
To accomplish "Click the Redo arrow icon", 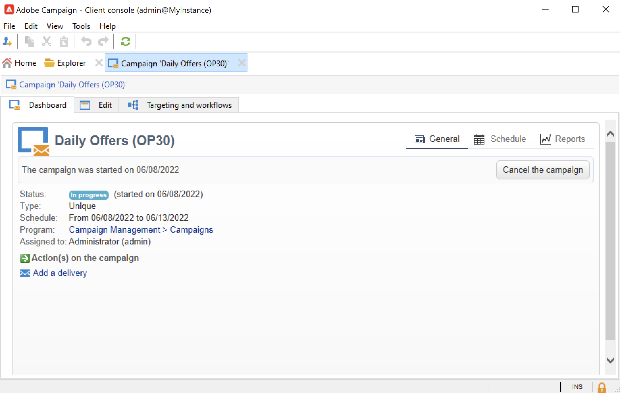I will point(103,41).
